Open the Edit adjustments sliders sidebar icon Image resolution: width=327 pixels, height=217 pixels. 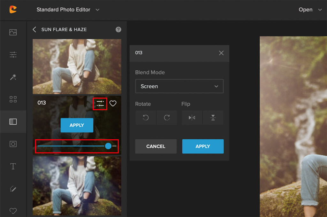(13, 55)
